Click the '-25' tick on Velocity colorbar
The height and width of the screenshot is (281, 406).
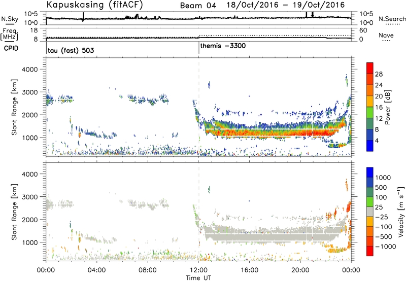[x=382, y=217]
